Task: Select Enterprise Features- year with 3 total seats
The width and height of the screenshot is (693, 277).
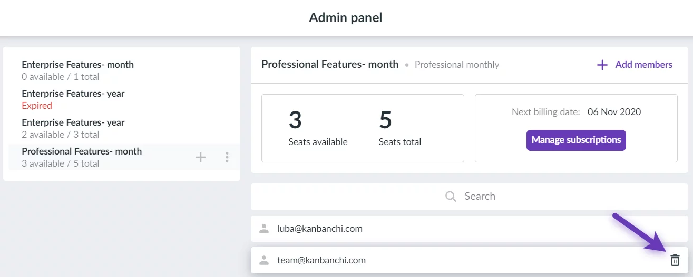Action: coord(122,128)
